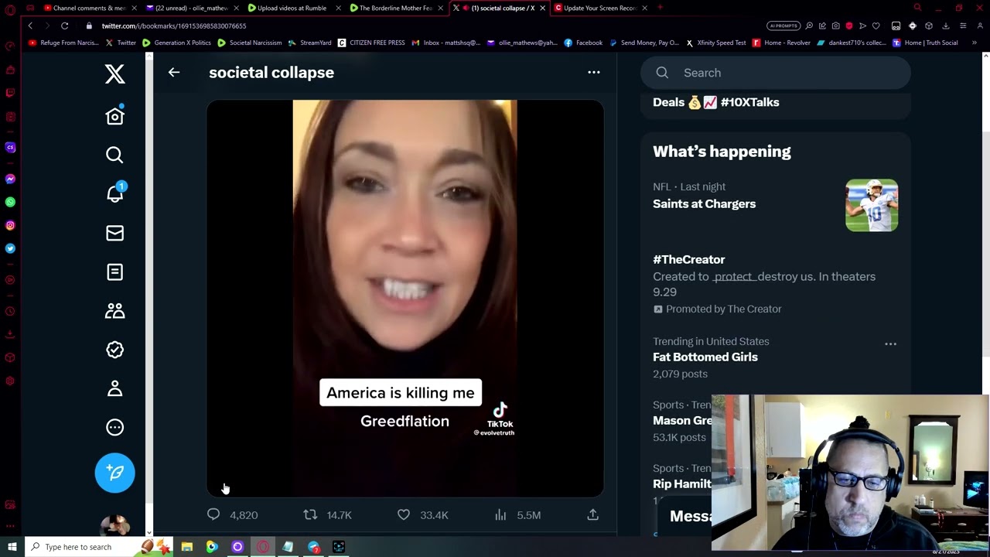Screen dimensions: 990x557
Task: Open the Profile person icon in sidebar
Action: point(114,388)
